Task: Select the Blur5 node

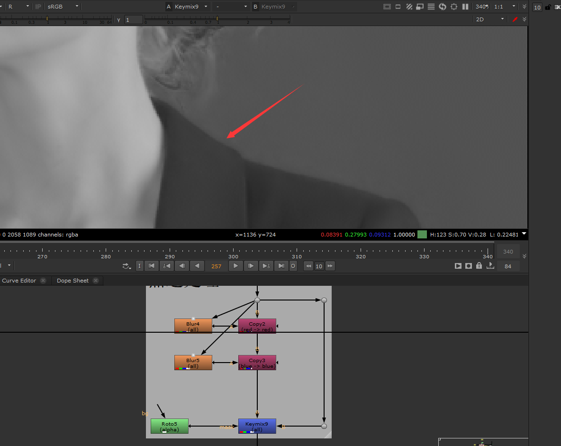Action: point(193,363)
